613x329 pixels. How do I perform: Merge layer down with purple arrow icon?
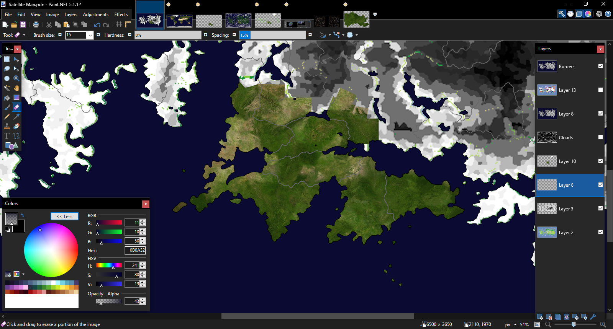pos(567,317)
